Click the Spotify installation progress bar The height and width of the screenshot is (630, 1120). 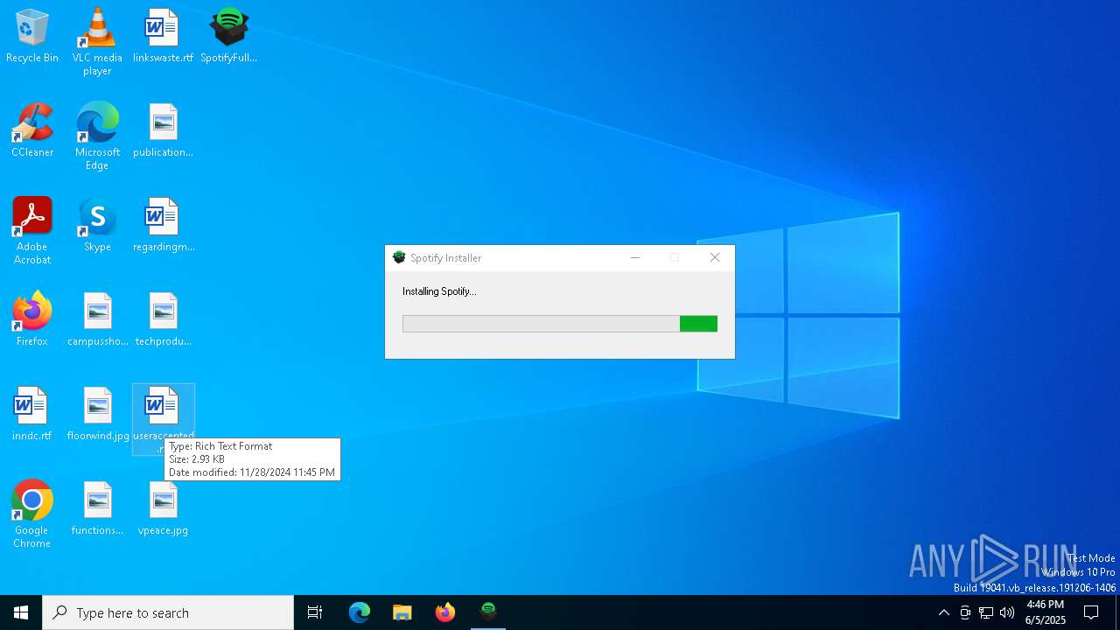pyautogui.click(x=560, y=324)
